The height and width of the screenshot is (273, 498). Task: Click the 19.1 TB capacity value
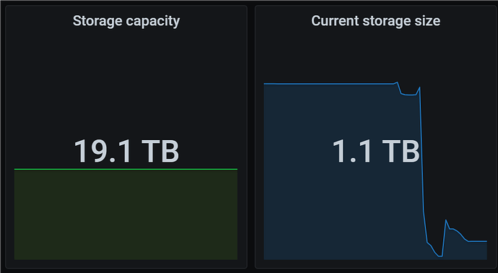(x=126, y=152)
